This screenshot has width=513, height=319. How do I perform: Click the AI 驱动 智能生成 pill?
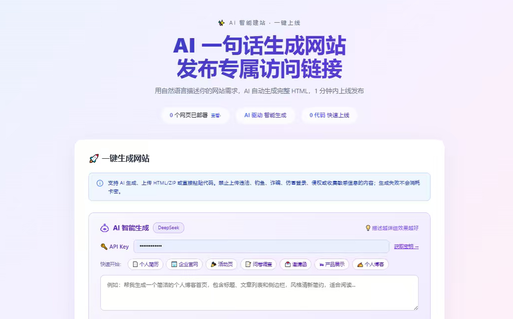click(266, 115)
